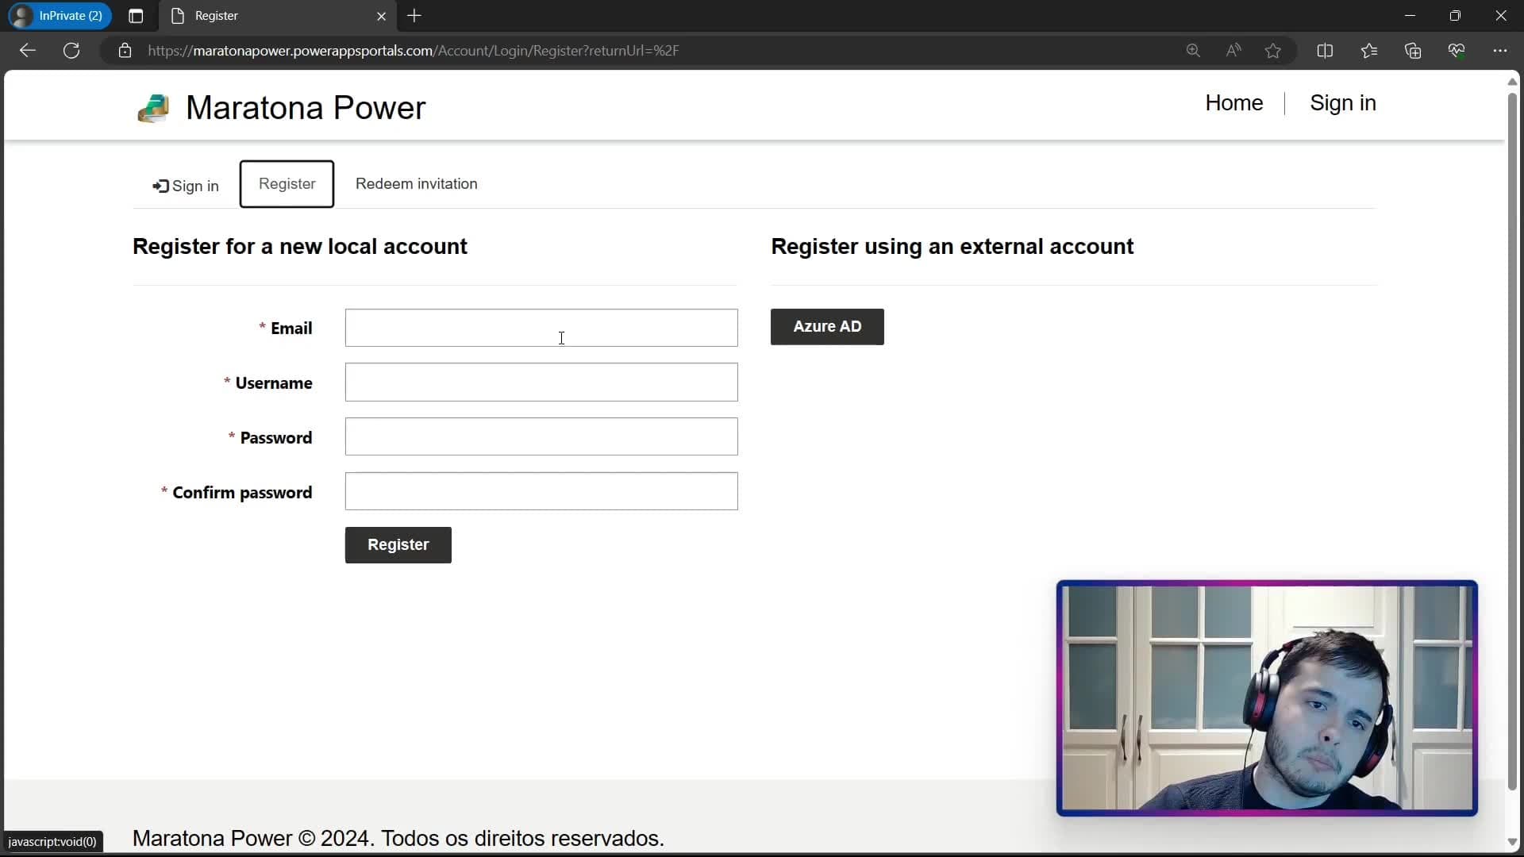1524x857 pixels.
Task: Close the Register browser tab
Action: pyautogui.click(x=381, y=16)
